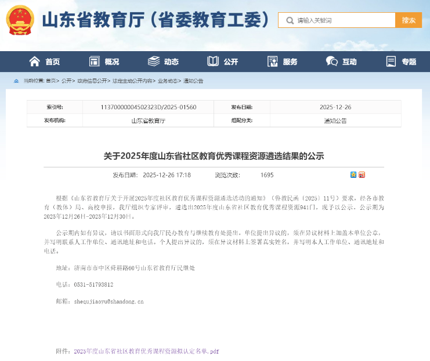430x361 pixels.
Task: Open 政府信息公开 in the breadcrumb
Action: [92, 81]
